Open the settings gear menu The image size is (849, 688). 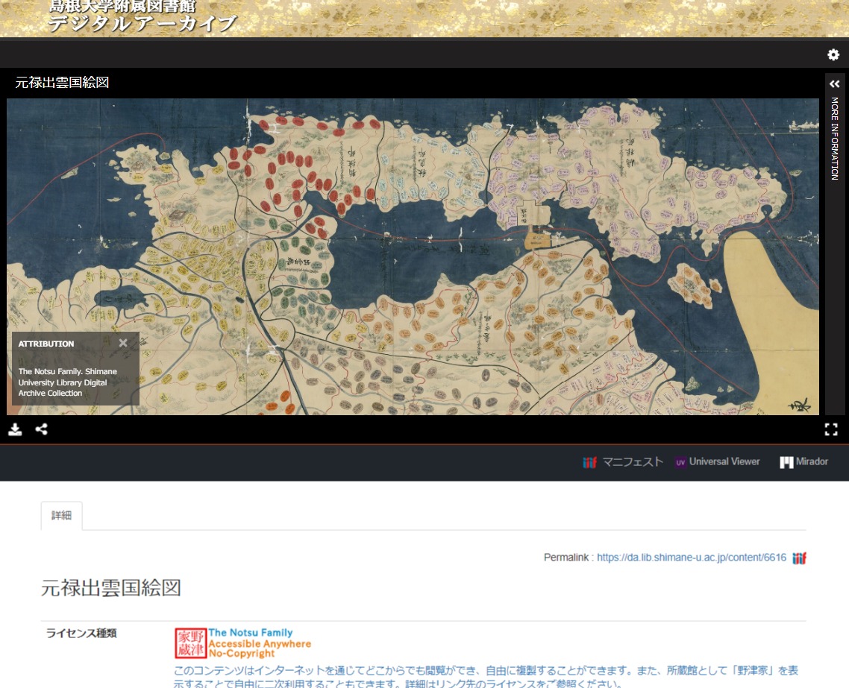pos(833,54)
